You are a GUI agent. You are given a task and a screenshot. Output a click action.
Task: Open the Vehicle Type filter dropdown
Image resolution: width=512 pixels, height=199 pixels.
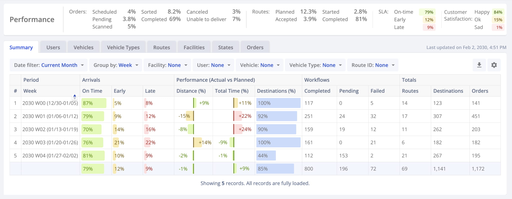[x=315, y=65]
